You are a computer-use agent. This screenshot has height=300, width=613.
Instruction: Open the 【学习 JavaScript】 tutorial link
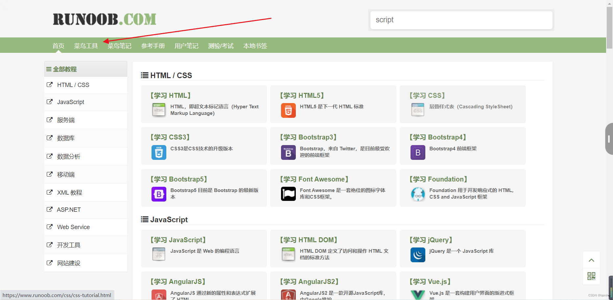click(x=178, y=240)
